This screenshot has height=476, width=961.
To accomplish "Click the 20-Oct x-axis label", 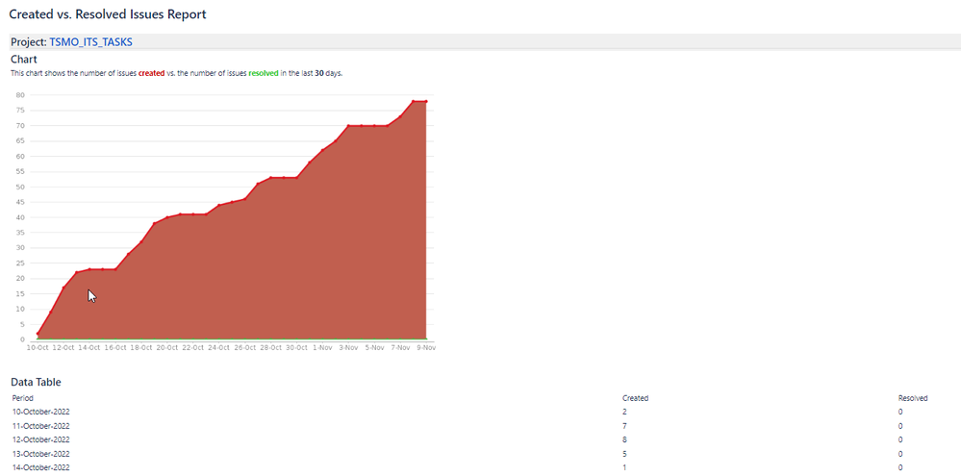I will click(x=167, y=347).
